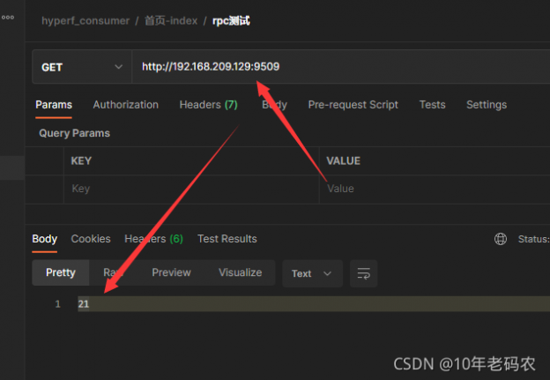
Task: Open the response Cookies tab
Action: 91,239
